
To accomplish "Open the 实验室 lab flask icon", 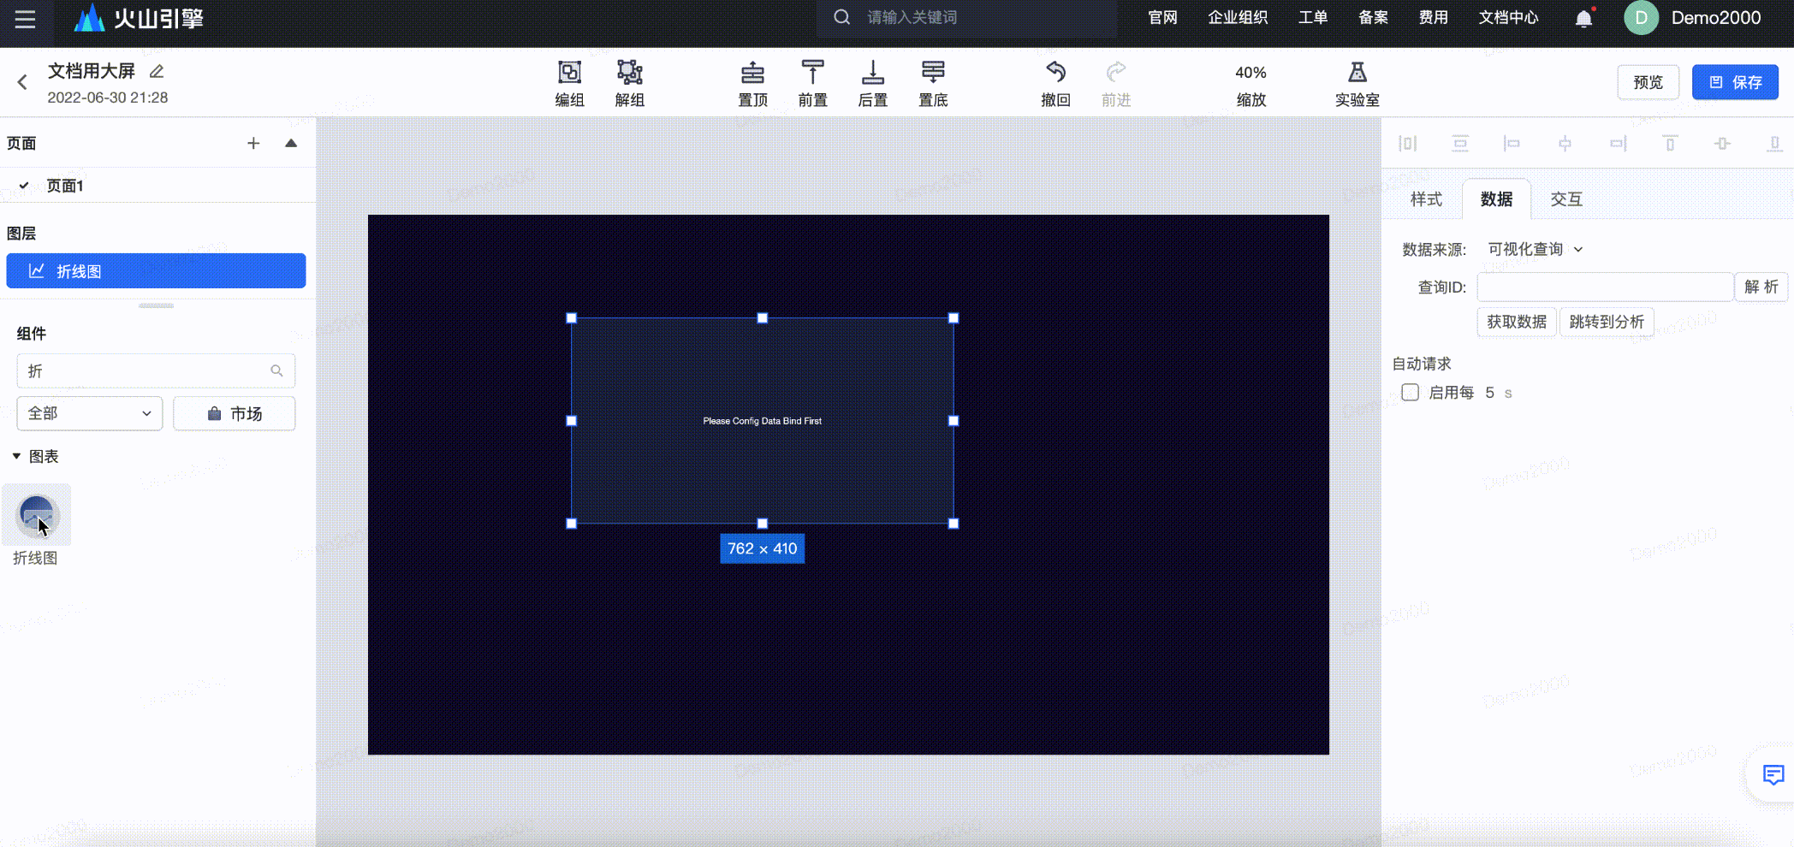I will (1357, 83).
